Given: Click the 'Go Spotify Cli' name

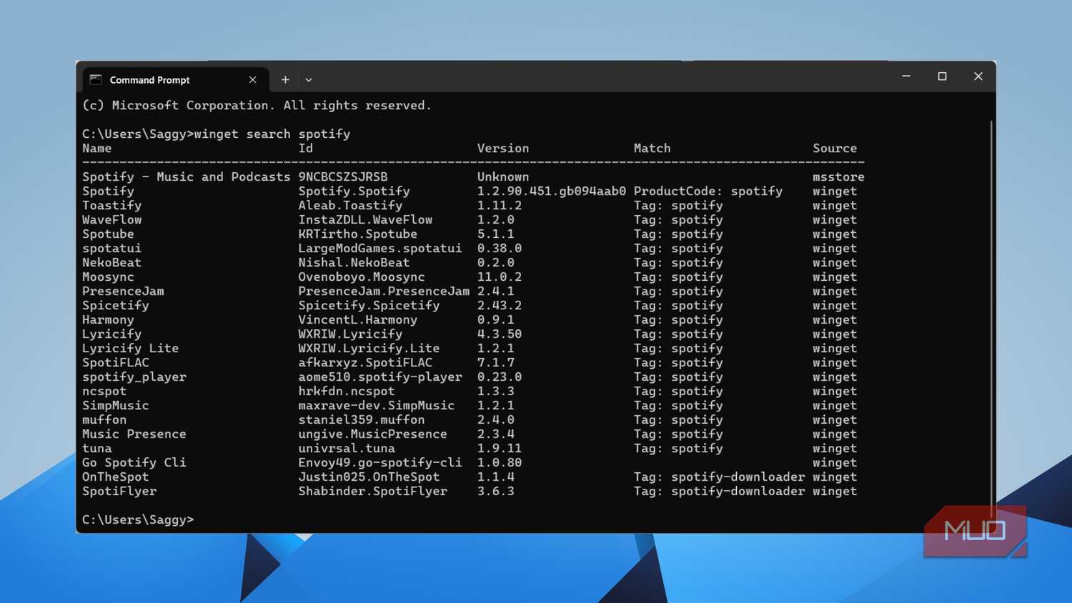Looking at the screenshot, I should pyautogui.click(x=134, y=462).
